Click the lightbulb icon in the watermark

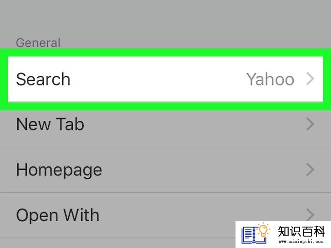[x=263, y=230]
